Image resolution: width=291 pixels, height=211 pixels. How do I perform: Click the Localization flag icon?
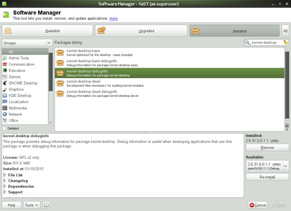[x=5, y=102]
